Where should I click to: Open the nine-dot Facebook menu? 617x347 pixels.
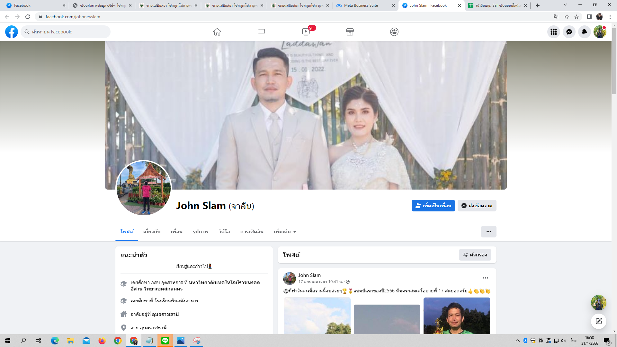pos(554,32)
